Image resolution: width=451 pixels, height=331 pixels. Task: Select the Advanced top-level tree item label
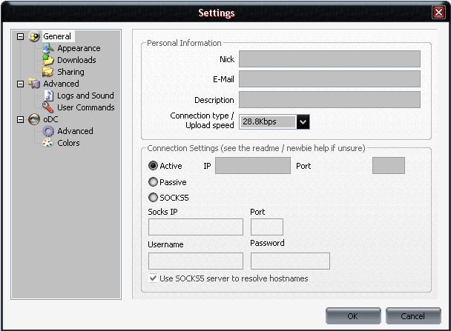(61, 84)
